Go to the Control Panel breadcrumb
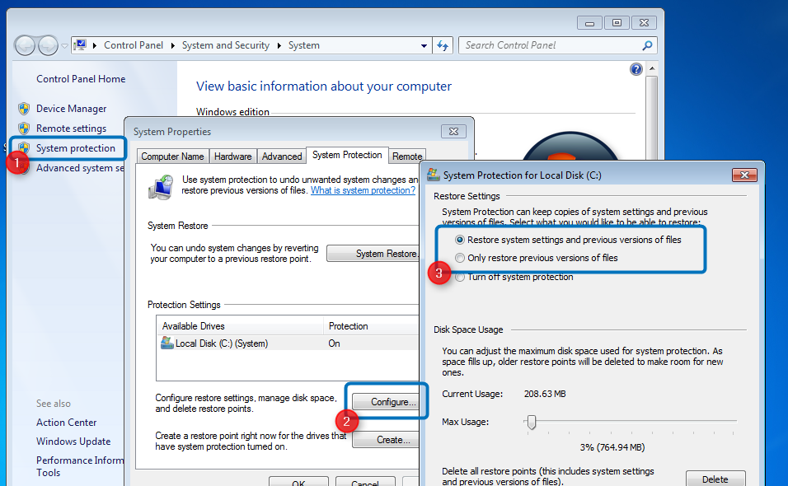The width and height of the screenshot is (788, 486). 134,45
